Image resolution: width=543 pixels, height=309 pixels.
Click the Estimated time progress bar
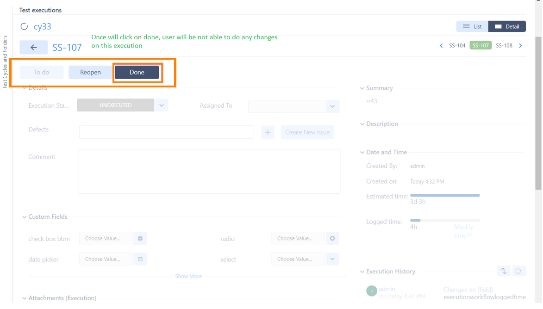pyautogui.click(x=445, y=196)
